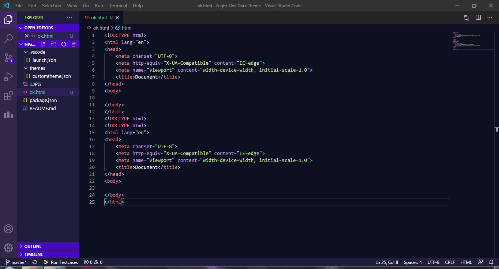Refresh the explorer tree
Image resolution: width=499 pixels, height=269 pixels.
64,44
